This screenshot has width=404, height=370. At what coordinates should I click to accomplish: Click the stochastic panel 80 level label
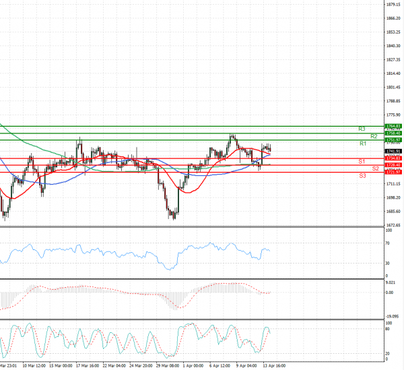point(388,329)
